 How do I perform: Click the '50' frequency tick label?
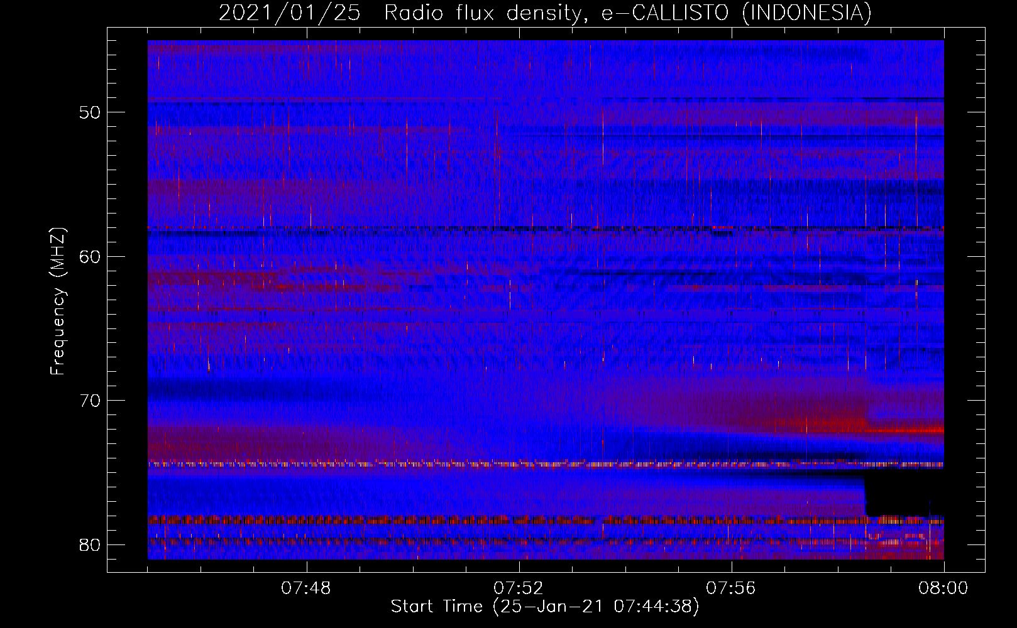click(x=91, y=112)
